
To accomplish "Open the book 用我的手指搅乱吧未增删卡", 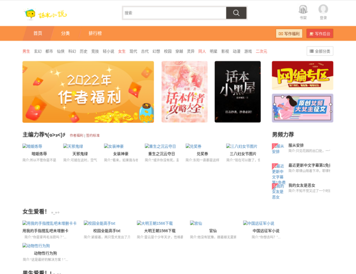I will point(45,231).
